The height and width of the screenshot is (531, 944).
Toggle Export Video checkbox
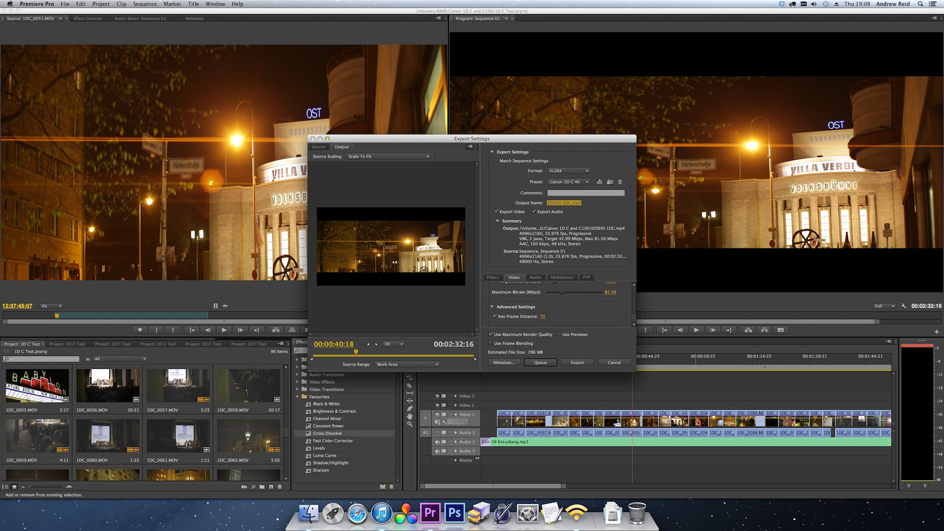tap(496, 211)
